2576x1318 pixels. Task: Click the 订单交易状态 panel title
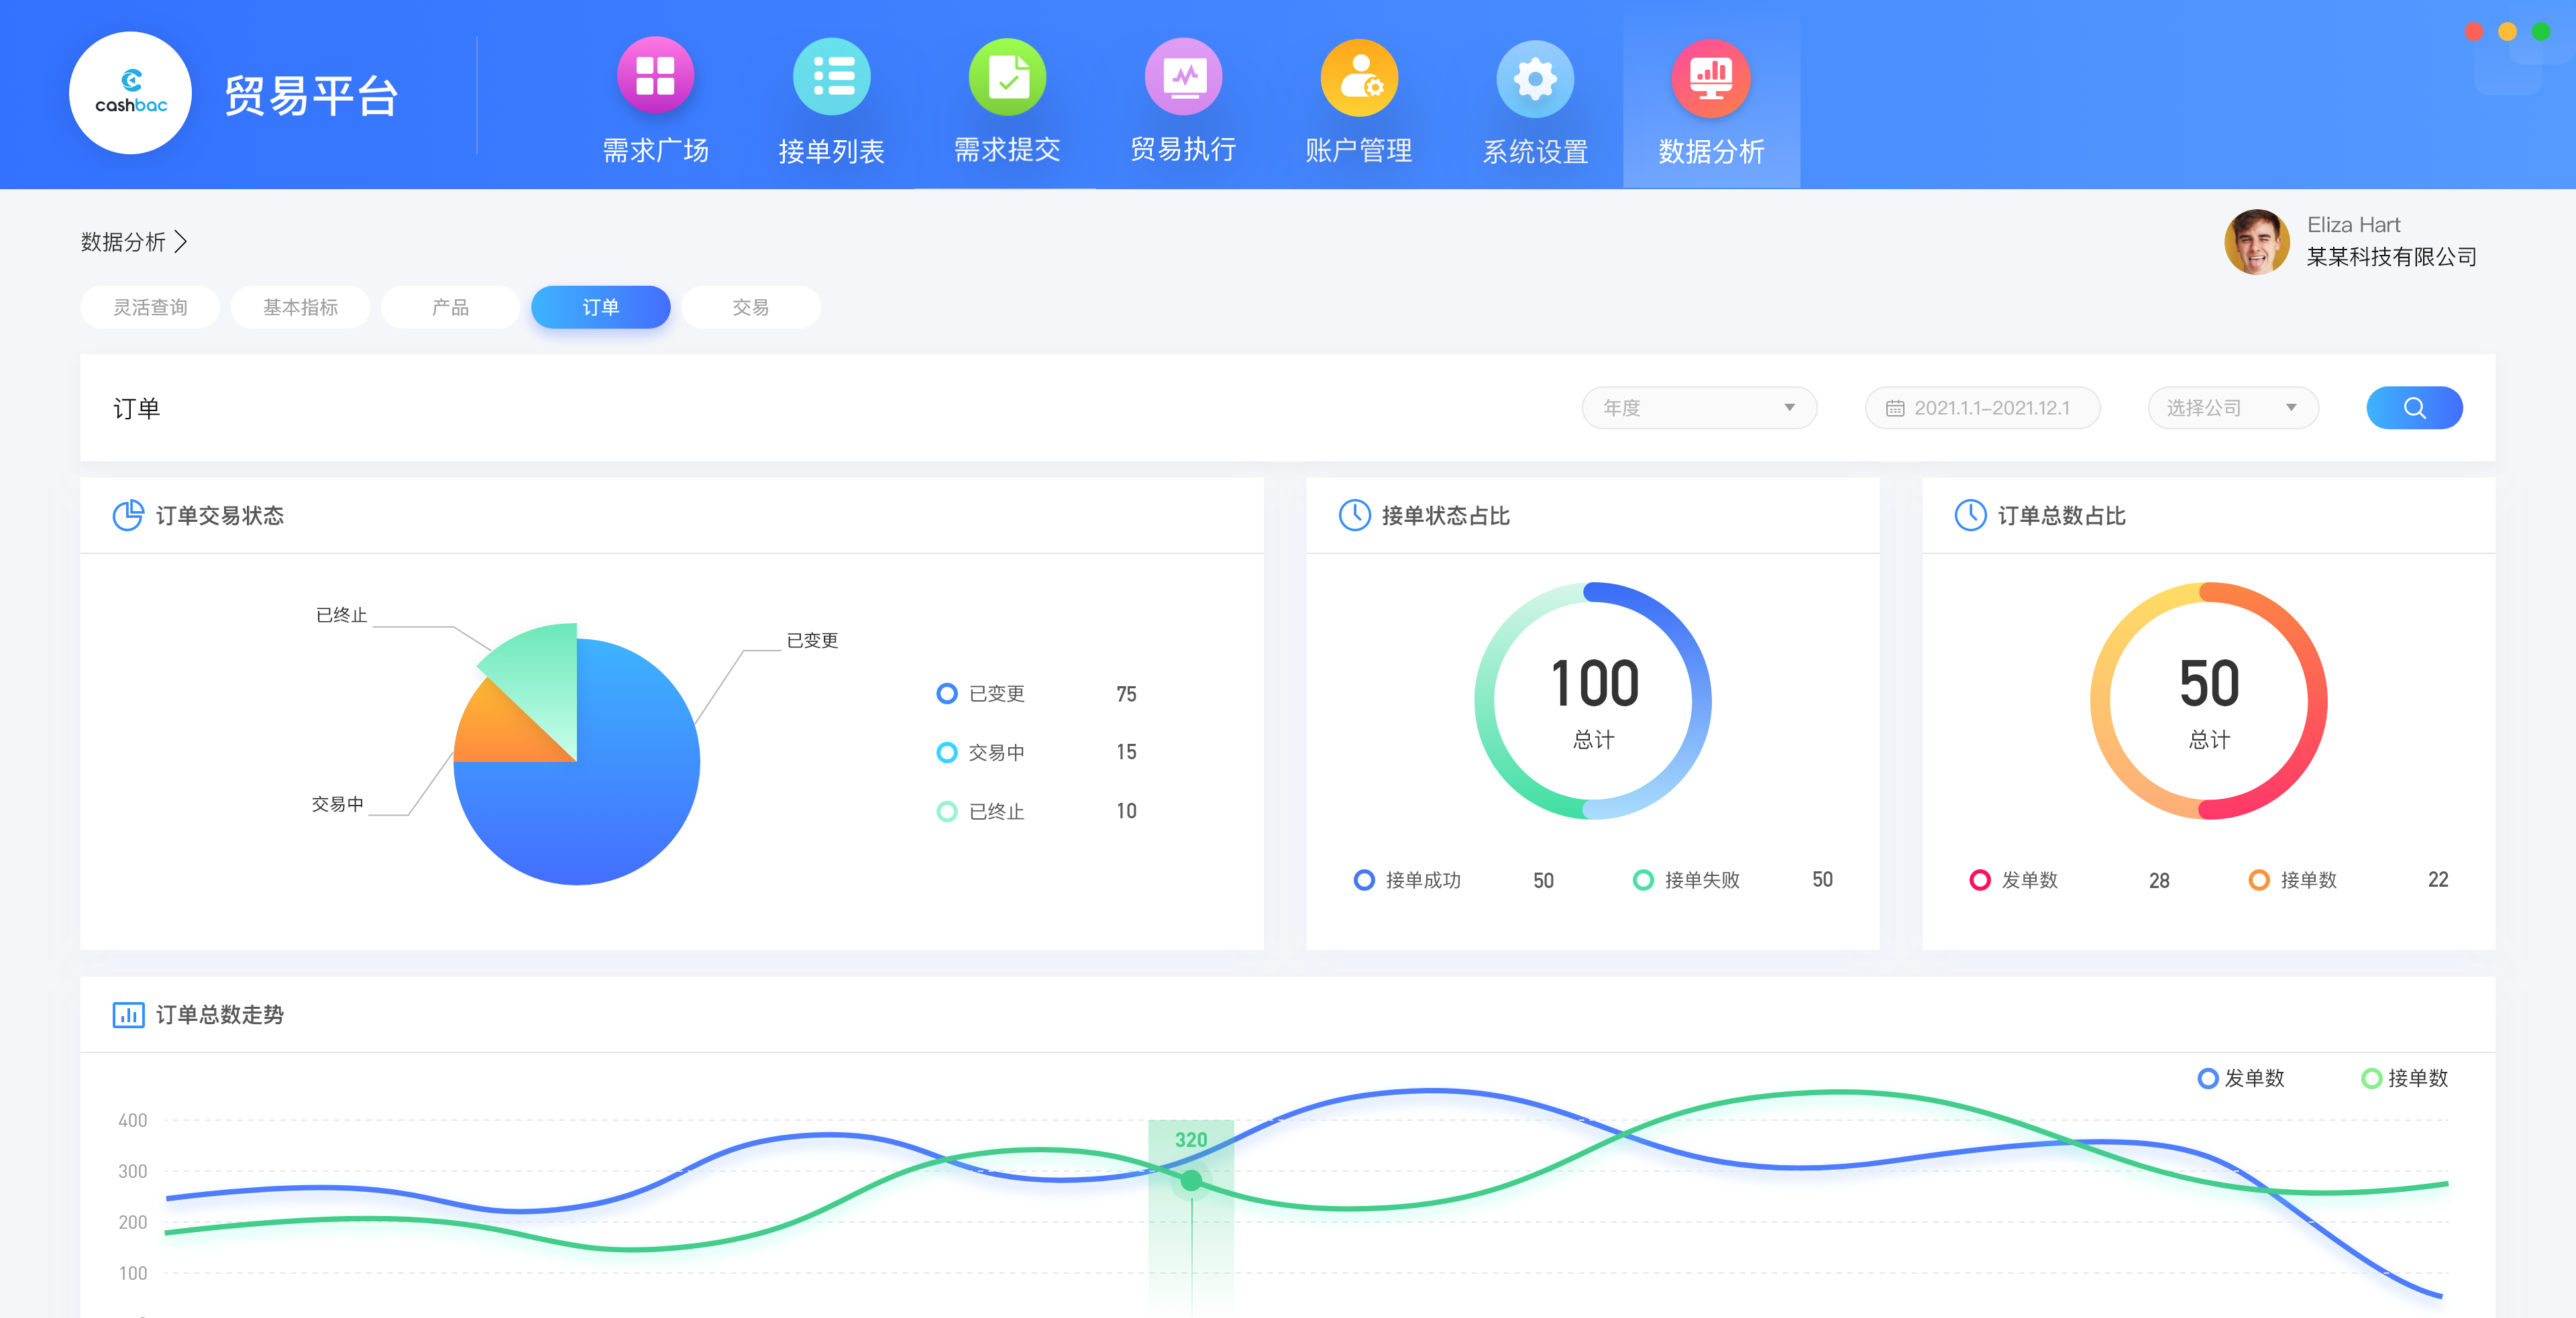coord(219,516)
